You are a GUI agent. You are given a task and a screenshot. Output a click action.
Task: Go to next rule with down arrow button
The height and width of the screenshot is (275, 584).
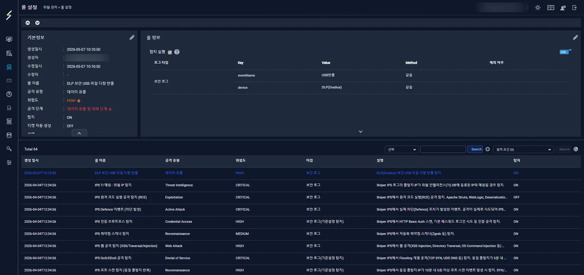tap(37, 23)
